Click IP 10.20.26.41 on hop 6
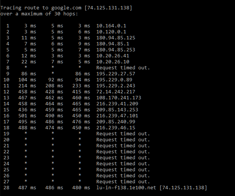 [x=113, y=56]
